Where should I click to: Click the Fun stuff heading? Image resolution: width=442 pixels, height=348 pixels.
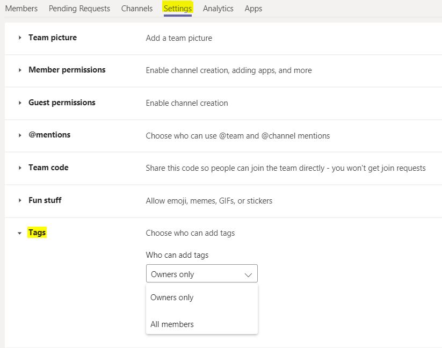coord(45,200)
